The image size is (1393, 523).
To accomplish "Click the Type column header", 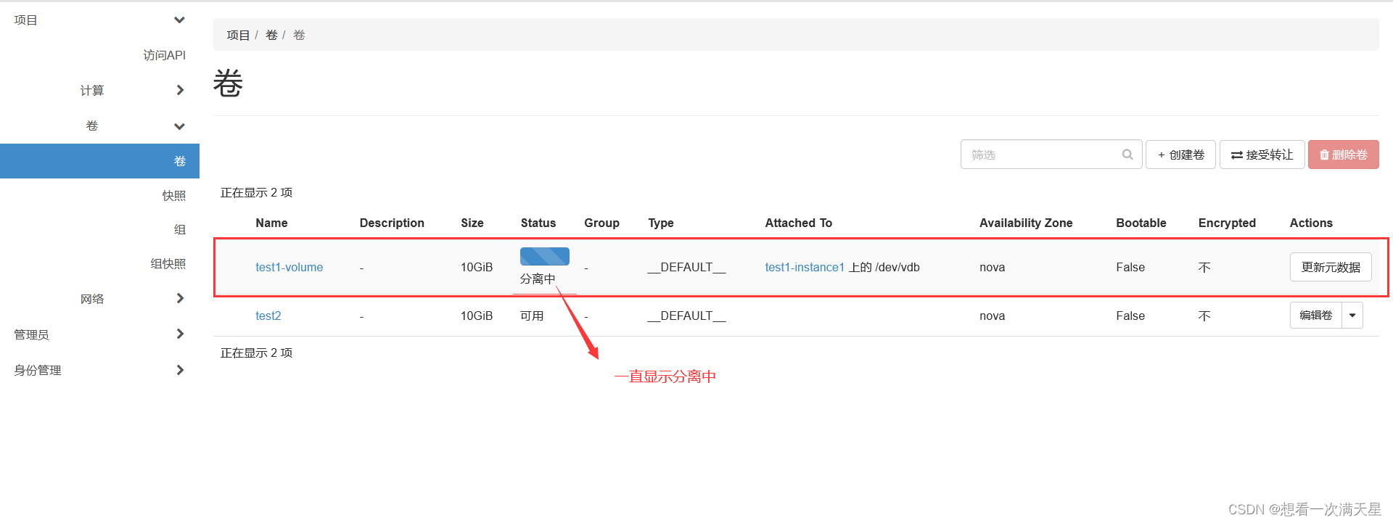I will click(661, 223).
